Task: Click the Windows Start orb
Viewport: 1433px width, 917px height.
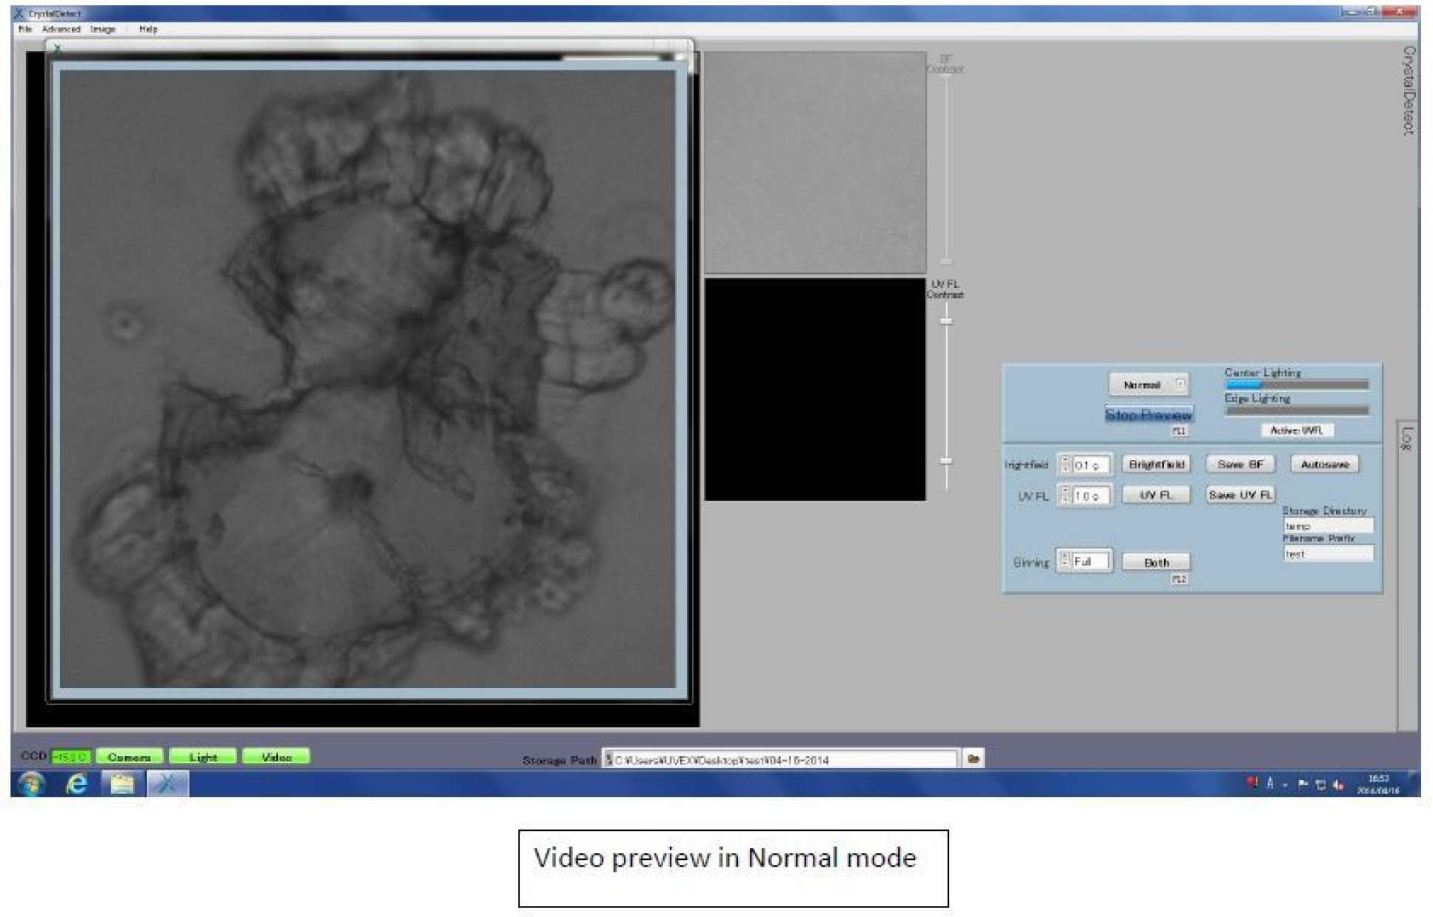Action: coord(32,784)
